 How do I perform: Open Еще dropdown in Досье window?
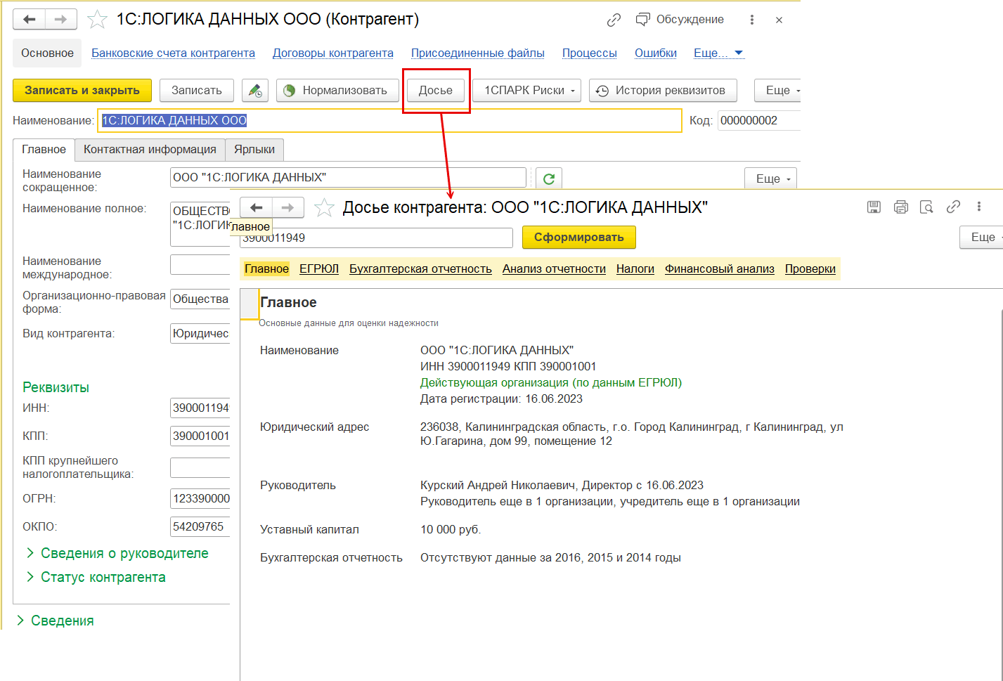(983, 237)
